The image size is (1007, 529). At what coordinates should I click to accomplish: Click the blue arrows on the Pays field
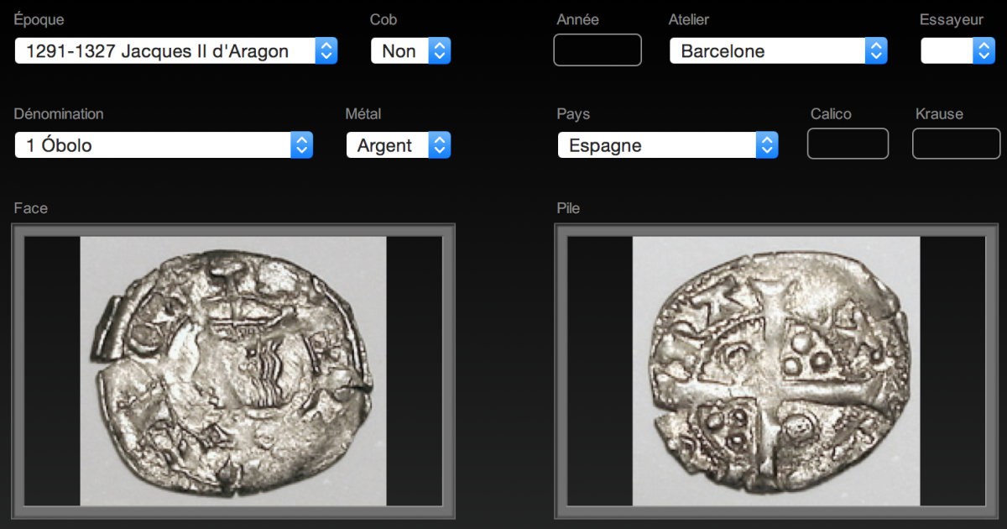tap(767, 145)
